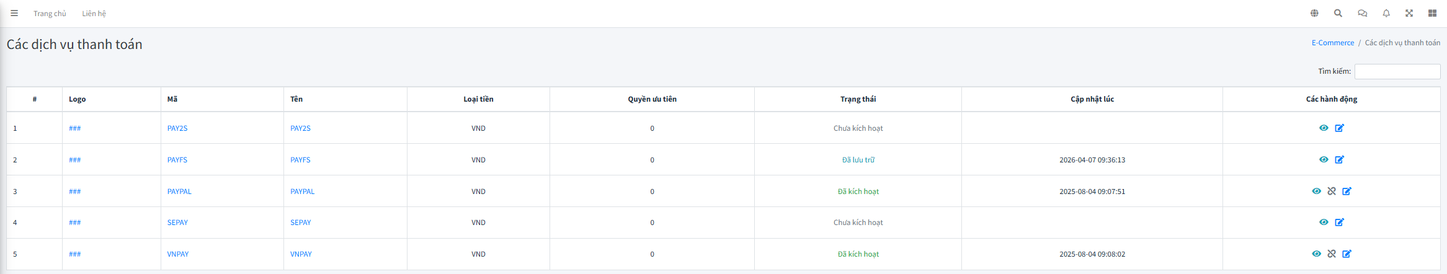This screenshot has height=274, width=1447.
Task: Open the hamburger sidebar menu
Action: [14, 13]
